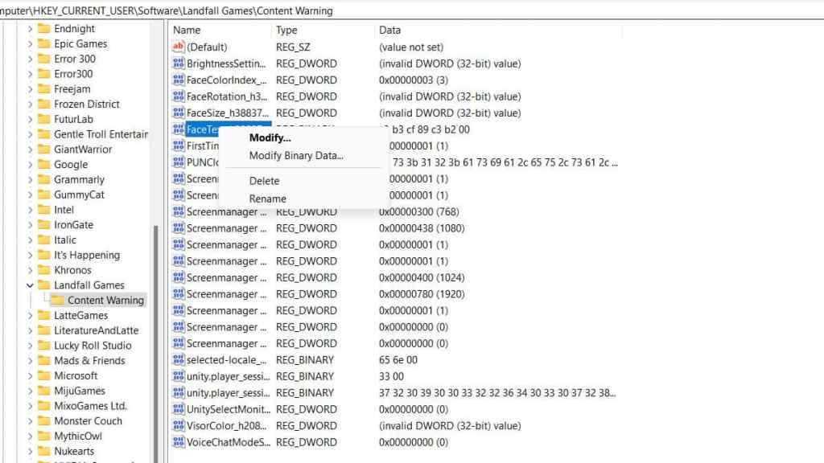Select the BrightnessSetting DWORD icon
Screen dimensions: 824x463
pyautogui.click(x=179, y=64)
